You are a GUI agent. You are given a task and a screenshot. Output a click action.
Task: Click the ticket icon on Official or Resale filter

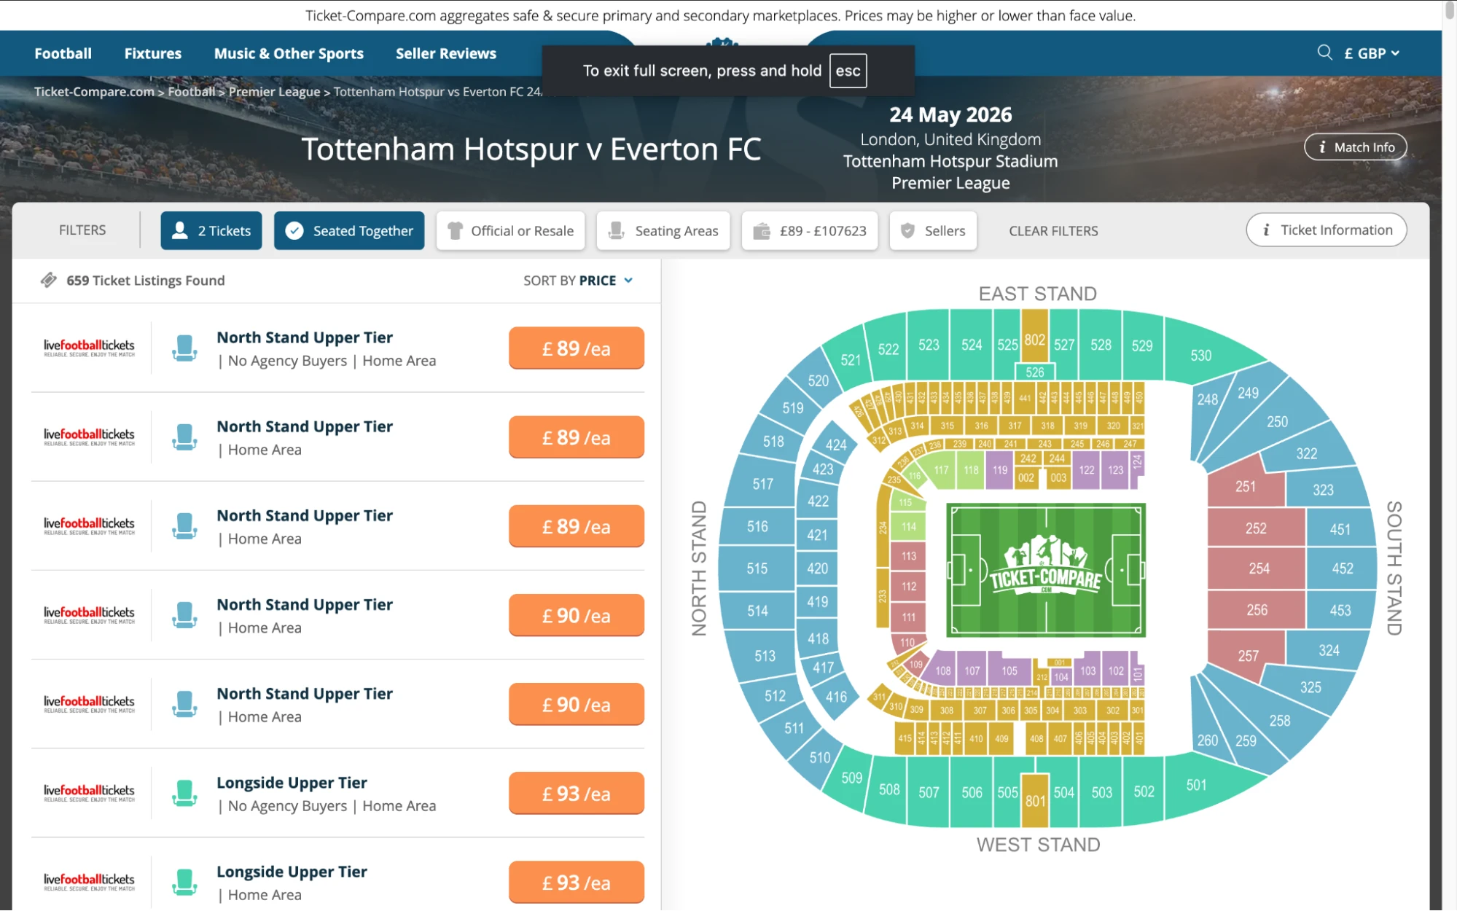455,230
